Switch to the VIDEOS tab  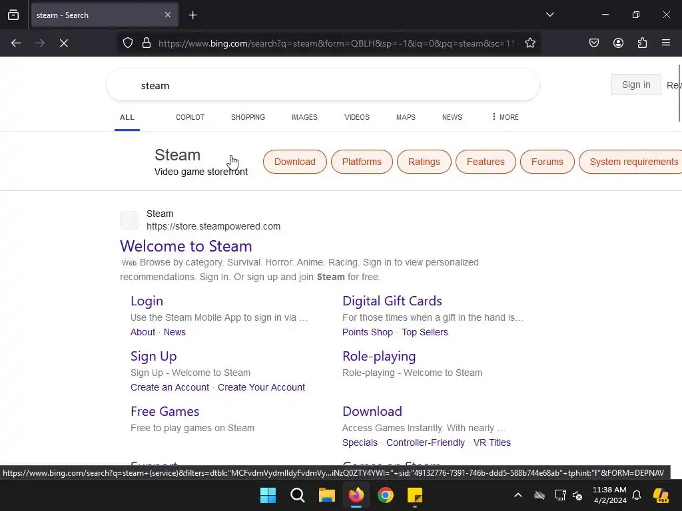tap(357, 117)
